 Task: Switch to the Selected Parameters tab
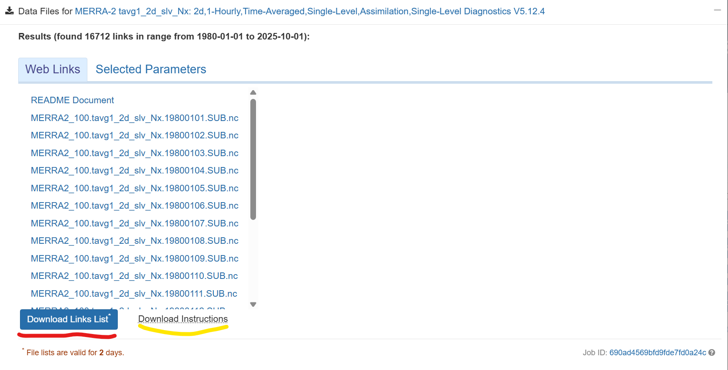tap(151, 69)
